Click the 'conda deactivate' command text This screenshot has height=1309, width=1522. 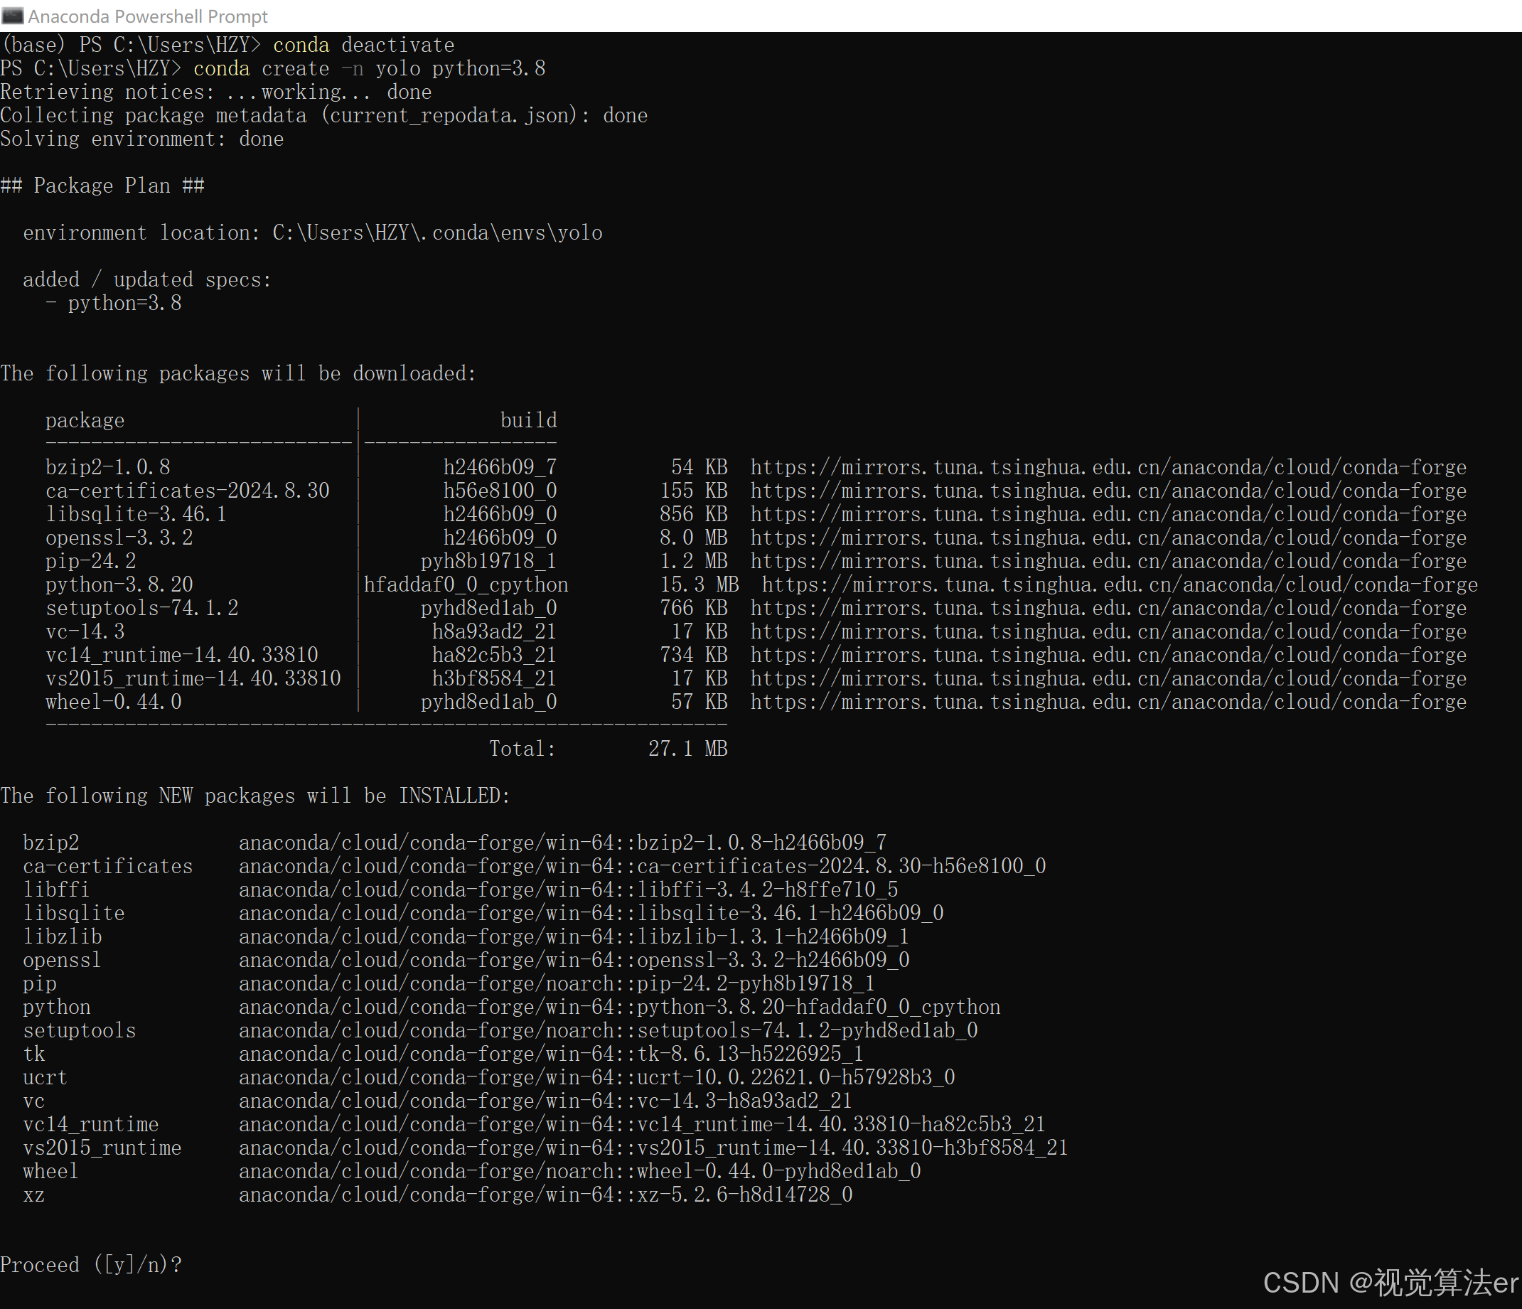(x=363, y=46)
